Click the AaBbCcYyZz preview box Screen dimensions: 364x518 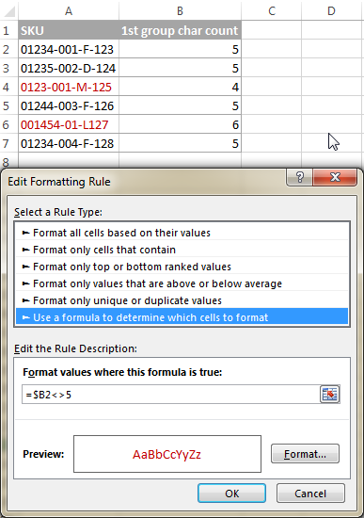[167, 454]
